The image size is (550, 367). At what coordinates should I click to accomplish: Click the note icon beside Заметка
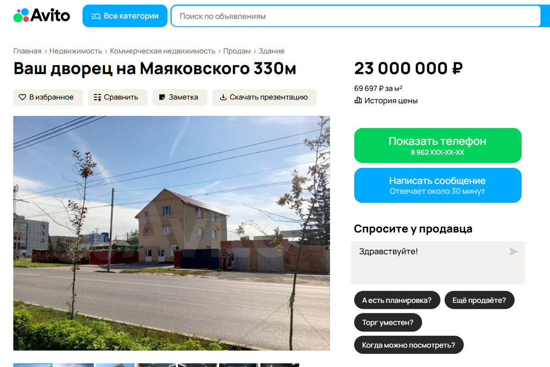(162, 97)
